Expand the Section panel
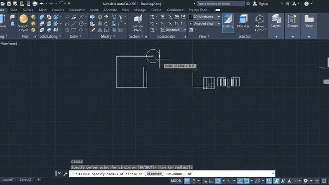Image resolution: width=329 pixels, height=185 pixels. click(136, 36)
